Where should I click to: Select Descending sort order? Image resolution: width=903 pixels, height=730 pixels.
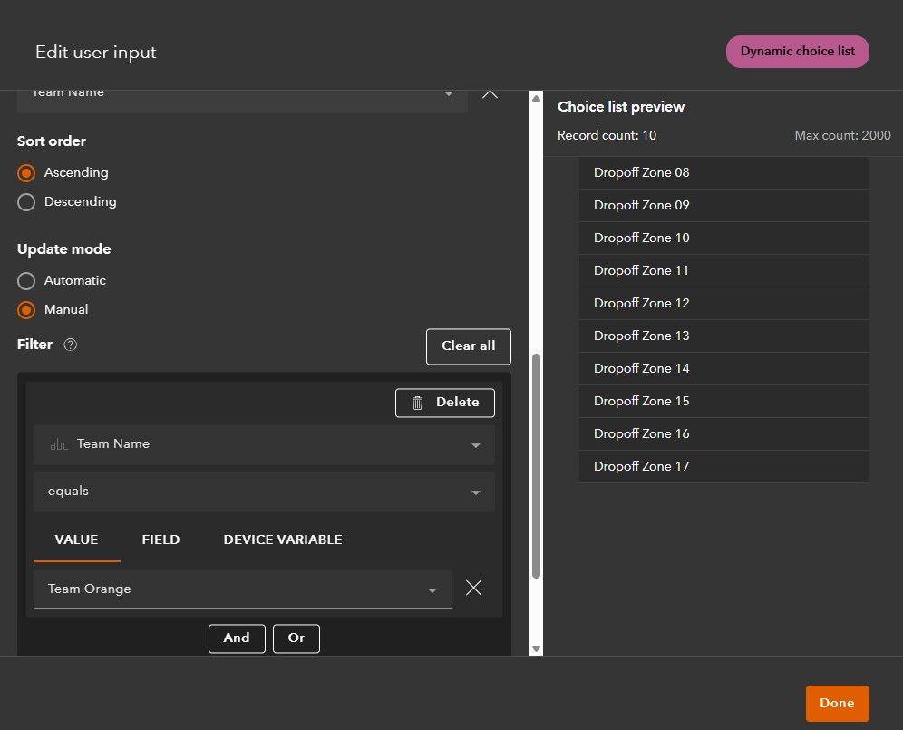coord(26,202)
